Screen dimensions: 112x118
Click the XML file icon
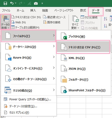[64, 58]
